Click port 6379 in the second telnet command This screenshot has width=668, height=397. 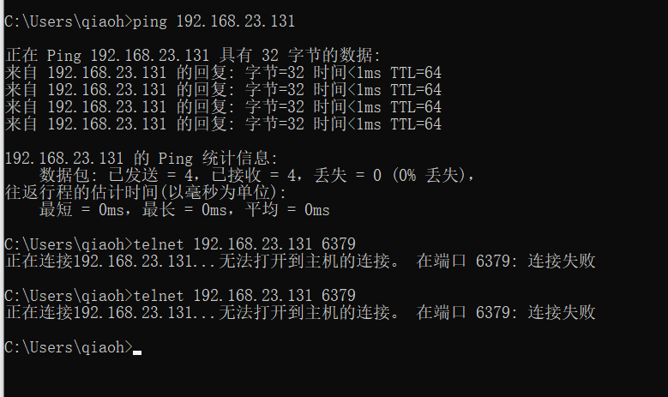click(339, 296)
